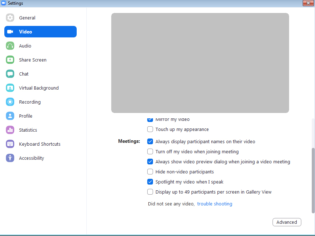Open Advanced video settings
Image resolution: width=315 pixels, height=236 pixels.
[287, 222]
